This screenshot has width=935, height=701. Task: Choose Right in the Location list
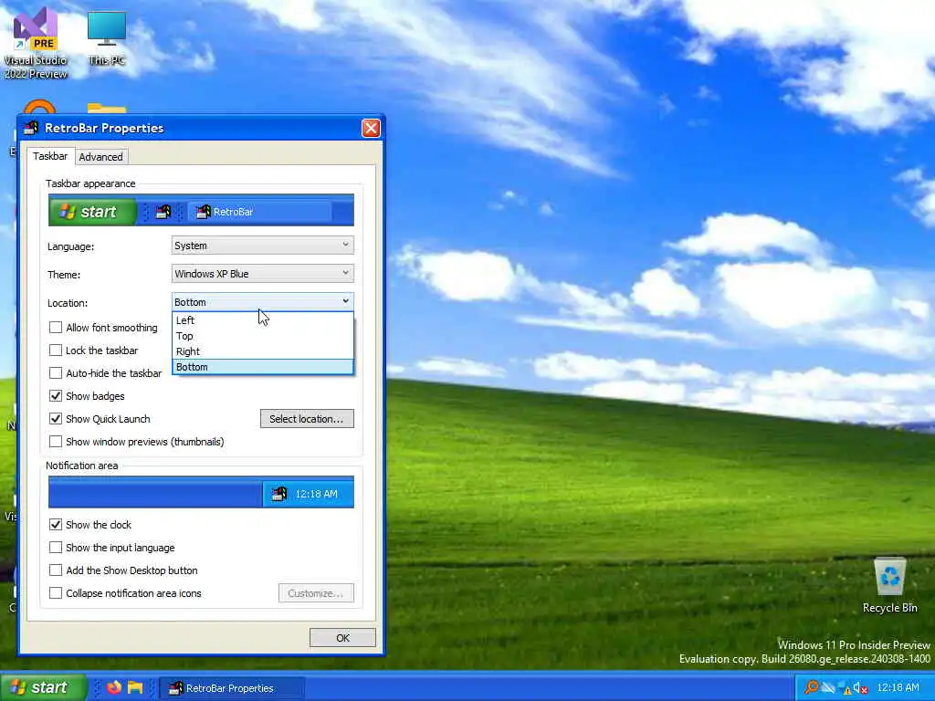pos(262,351)
